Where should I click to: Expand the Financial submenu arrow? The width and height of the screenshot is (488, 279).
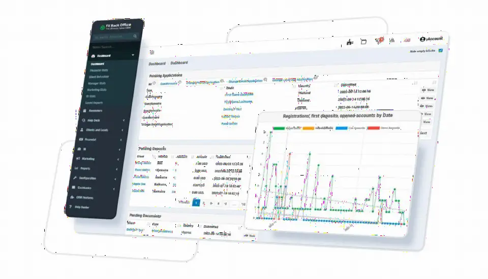[x=121, y=140]
